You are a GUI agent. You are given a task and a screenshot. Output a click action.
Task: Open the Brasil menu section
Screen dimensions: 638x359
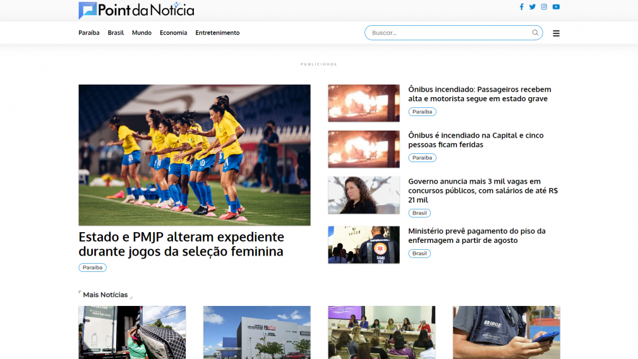click(x=116, y=33)
